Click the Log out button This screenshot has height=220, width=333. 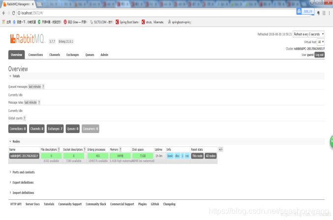click(319, 55)
